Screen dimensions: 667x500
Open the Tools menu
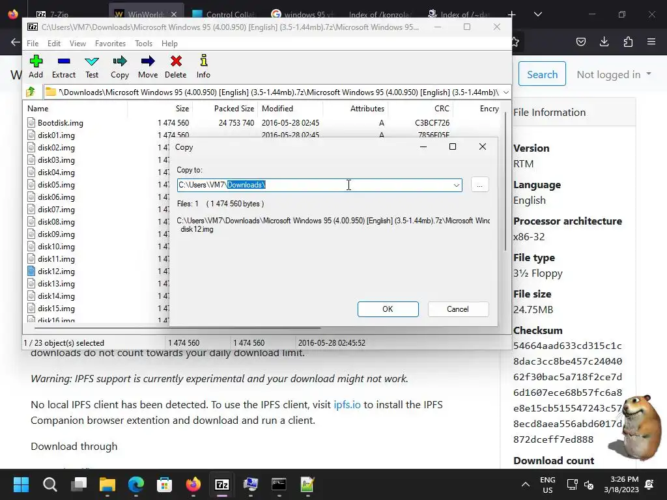143,44
